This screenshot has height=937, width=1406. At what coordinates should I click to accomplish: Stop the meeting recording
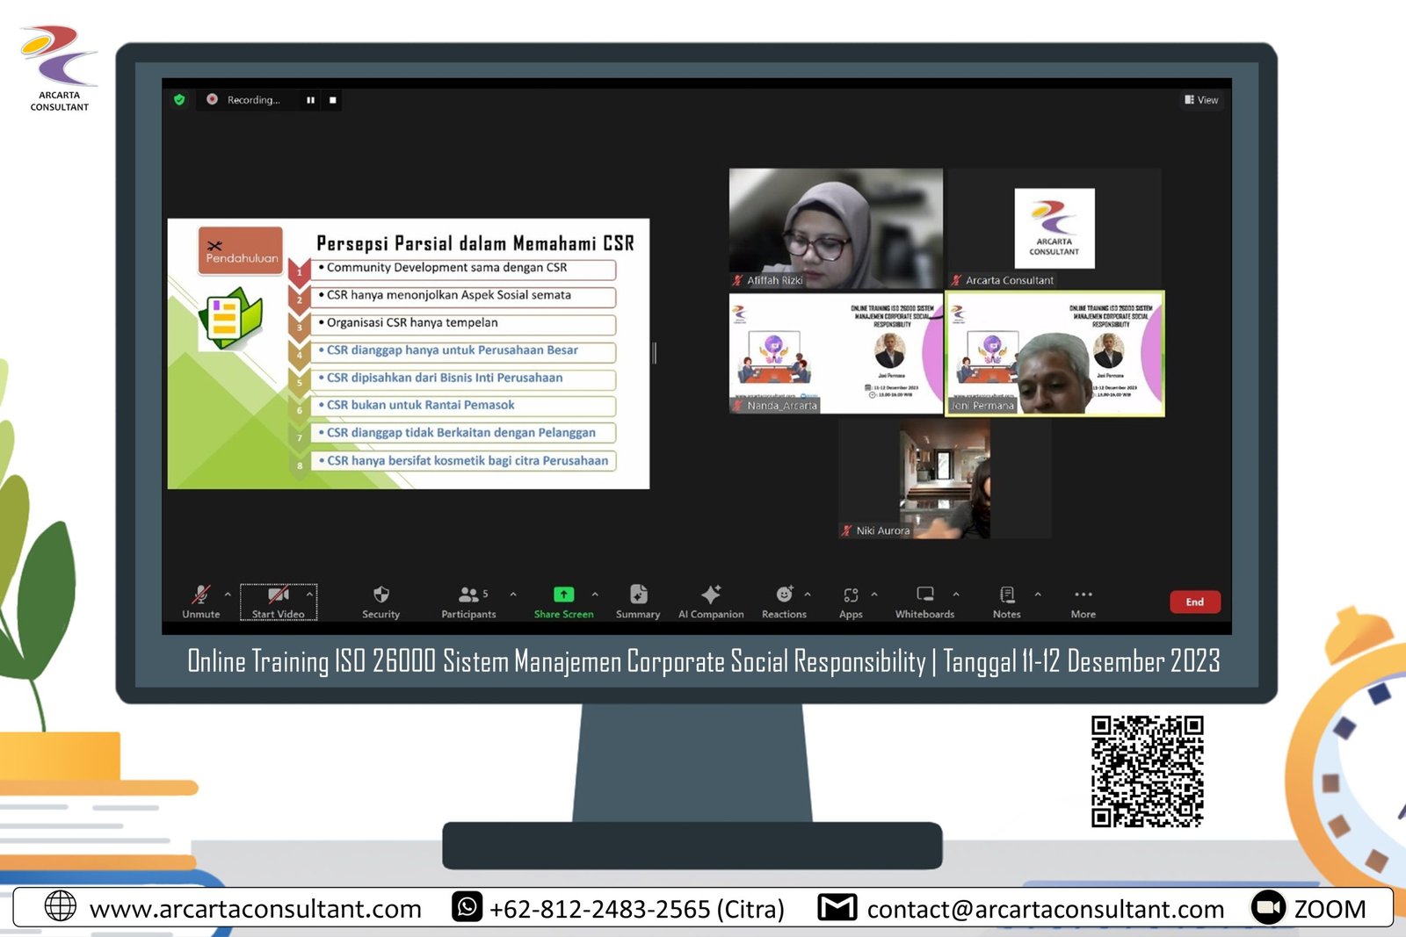coord(333,100)
